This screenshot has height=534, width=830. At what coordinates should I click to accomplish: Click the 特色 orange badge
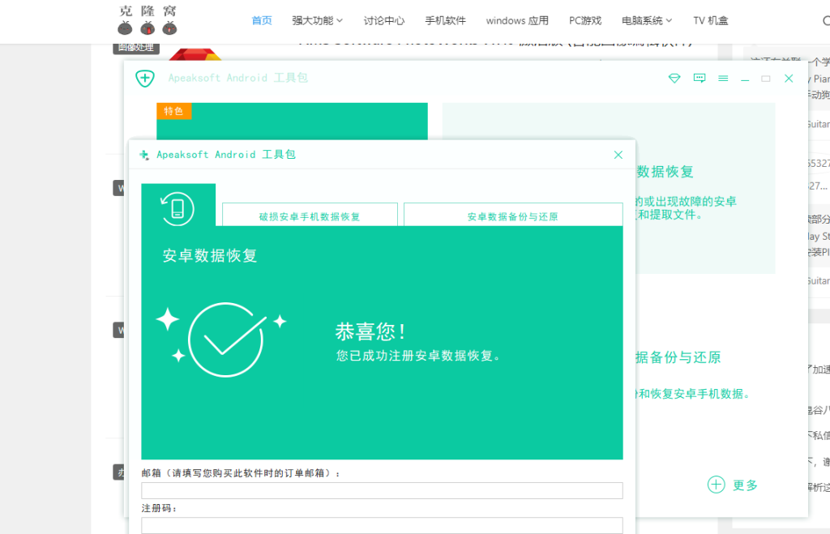point(173,111)
